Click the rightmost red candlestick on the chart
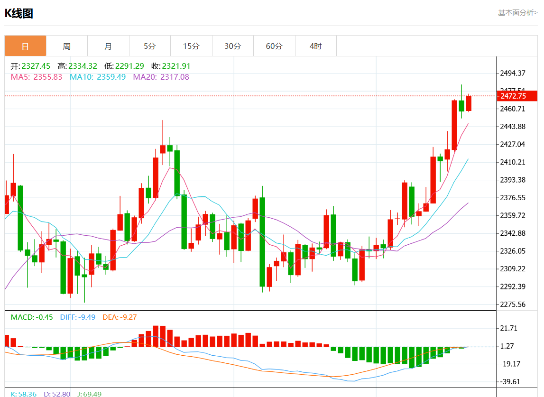 pos(469,103)
